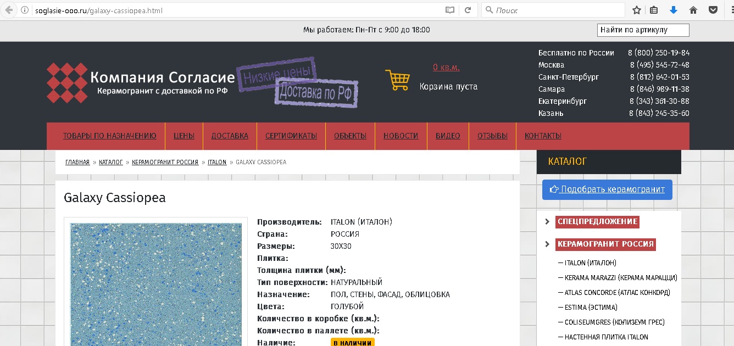The width and height of the screenshot is (734, 346).
Task: Bookmark this page with the star icon
Action: click(637, 10)
